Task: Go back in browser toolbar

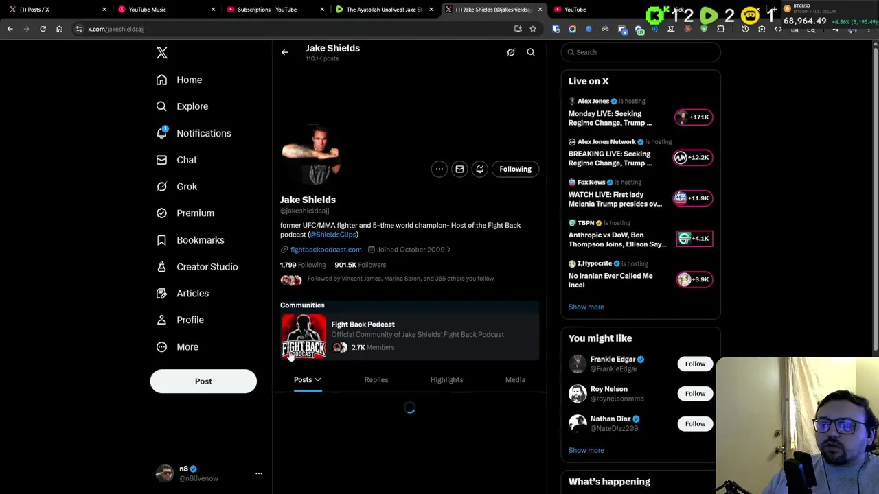Action: (x=10, y=29)
